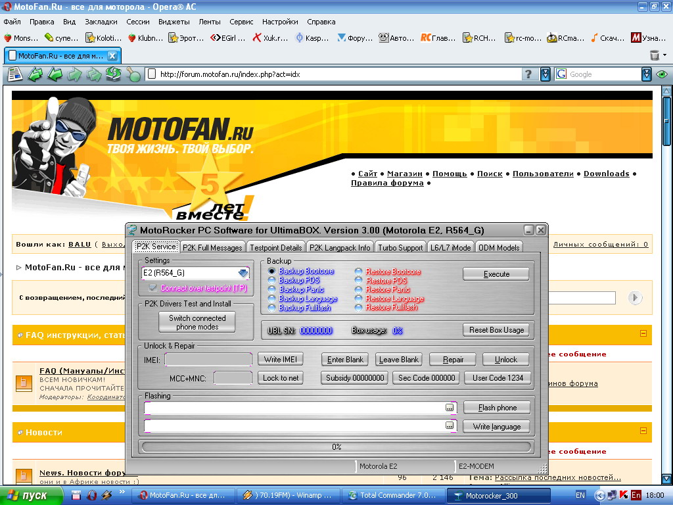Click the Flash phone button
The image size is (673, 505).
coord(497,408)
